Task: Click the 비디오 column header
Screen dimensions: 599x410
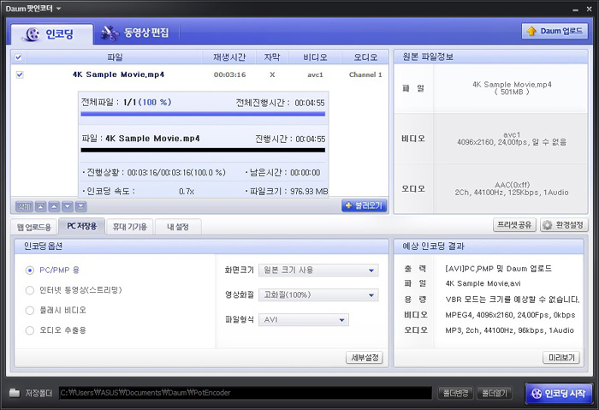Action: pos(315,57)
